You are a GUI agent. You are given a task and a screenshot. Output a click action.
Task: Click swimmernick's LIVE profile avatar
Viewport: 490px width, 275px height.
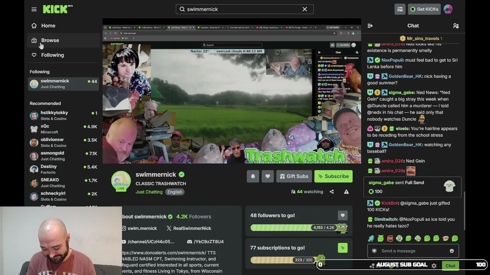click(x=121, y=181)
